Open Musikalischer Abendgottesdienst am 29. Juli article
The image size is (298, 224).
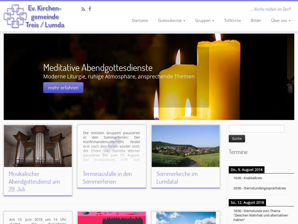coord(34,182)
